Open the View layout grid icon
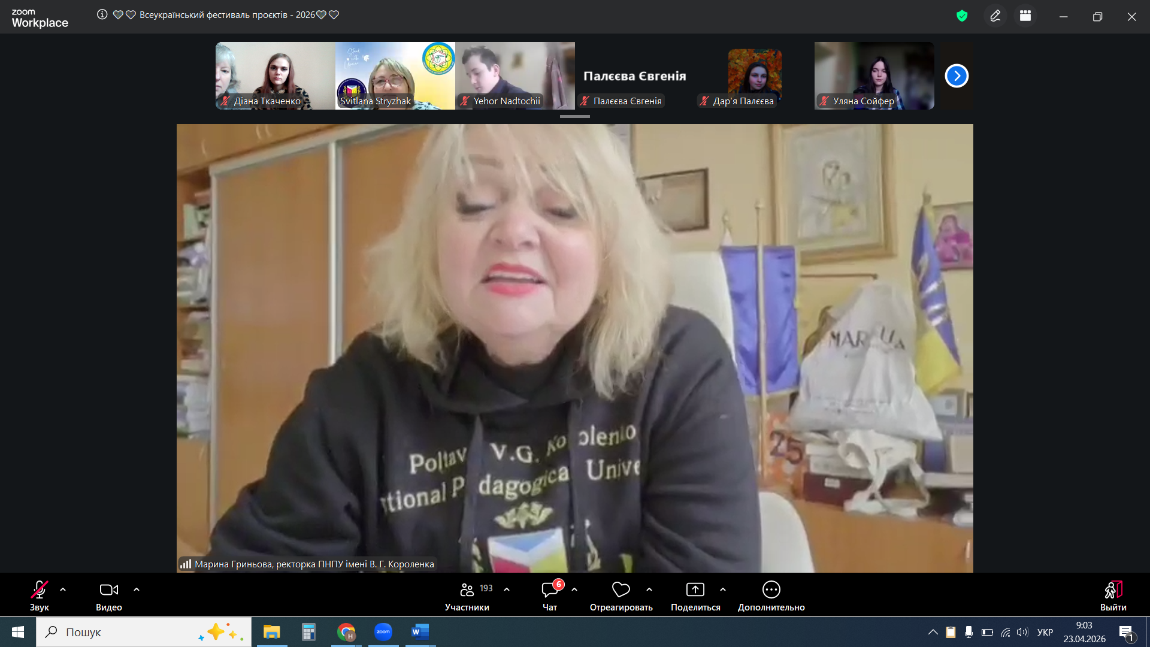The image size is (1150, 647). tap(1025, 16)
